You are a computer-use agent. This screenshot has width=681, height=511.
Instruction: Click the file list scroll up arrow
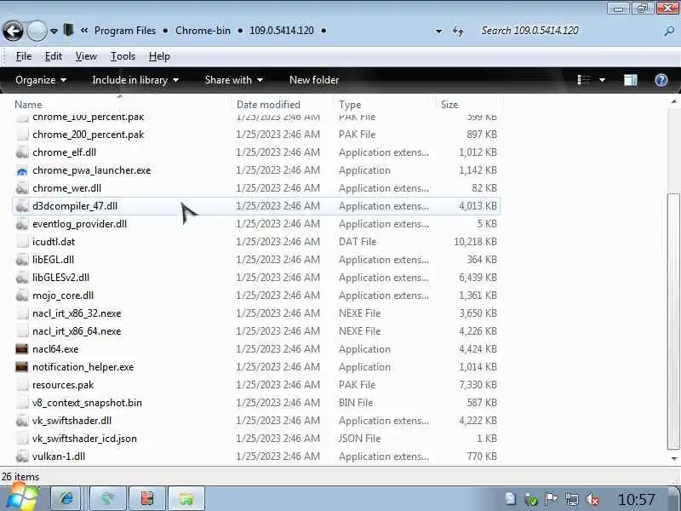[x=673, y=101]
